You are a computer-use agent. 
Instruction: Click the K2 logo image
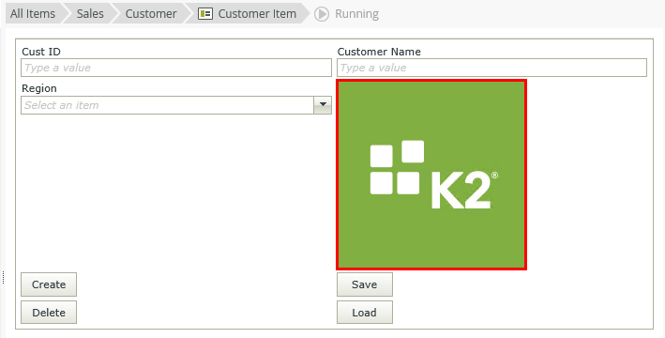point(431,175)
